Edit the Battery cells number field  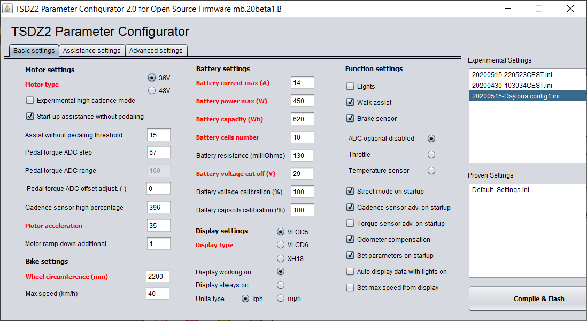point(303,137)
